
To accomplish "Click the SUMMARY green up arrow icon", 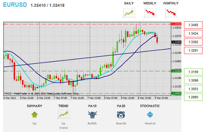I will coord(34,115).
